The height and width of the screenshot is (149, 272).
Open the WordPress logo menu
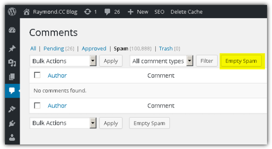12,12
